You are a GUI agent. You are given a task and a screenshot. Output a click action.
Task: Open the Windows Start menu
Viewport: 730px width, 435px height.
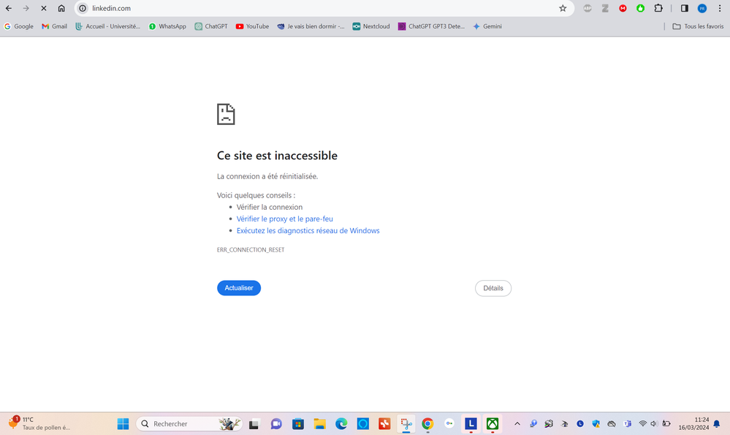[x=123, y=424]
